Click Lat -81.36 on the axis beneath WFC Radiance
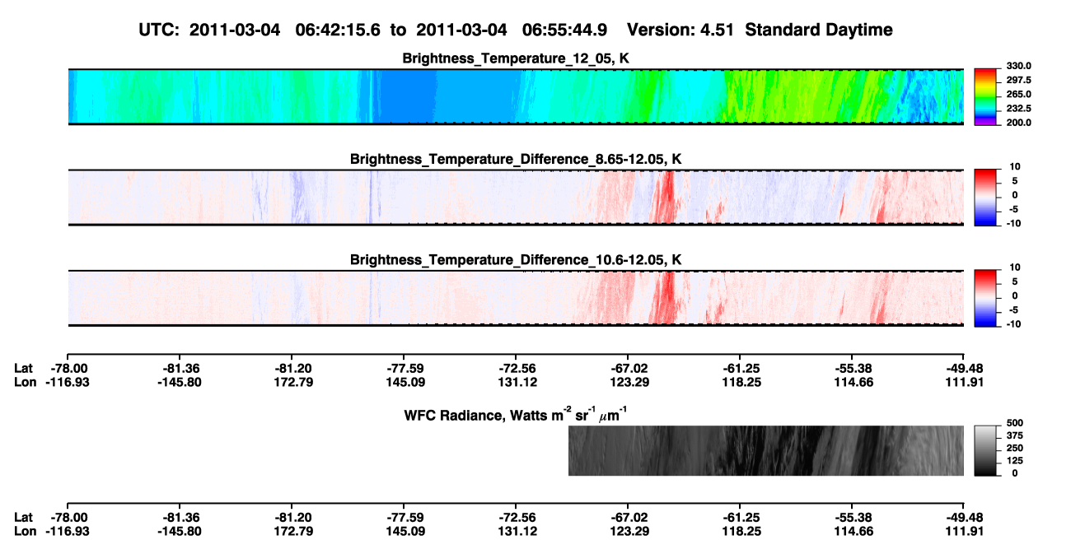This screenshot has height=549, width=1071. point(179,518)
